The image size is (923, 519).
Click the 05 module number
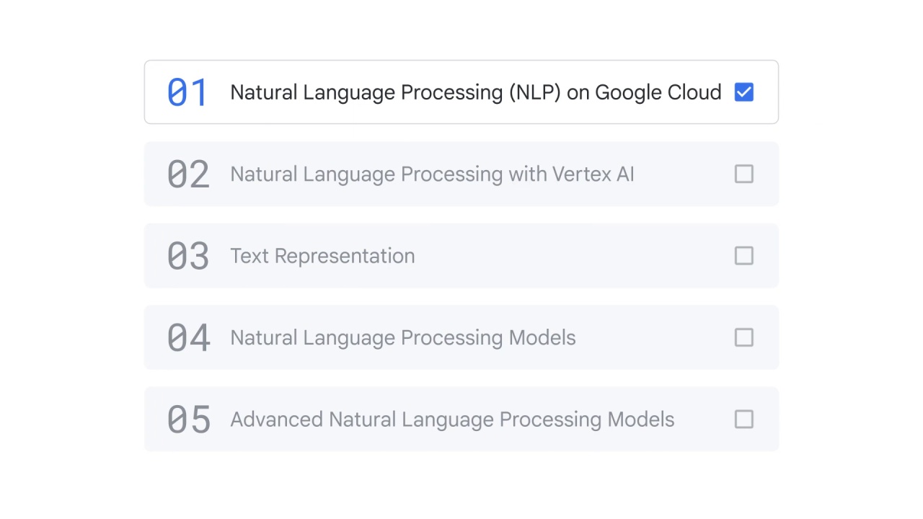pyautogui.click(x=189, y=420)
